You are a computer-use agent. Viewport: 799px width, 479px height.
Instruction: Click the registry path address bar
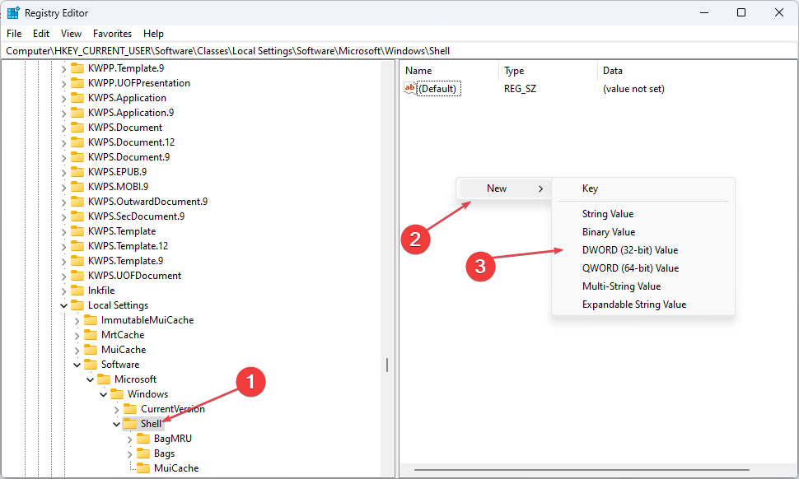pos(399,51)
